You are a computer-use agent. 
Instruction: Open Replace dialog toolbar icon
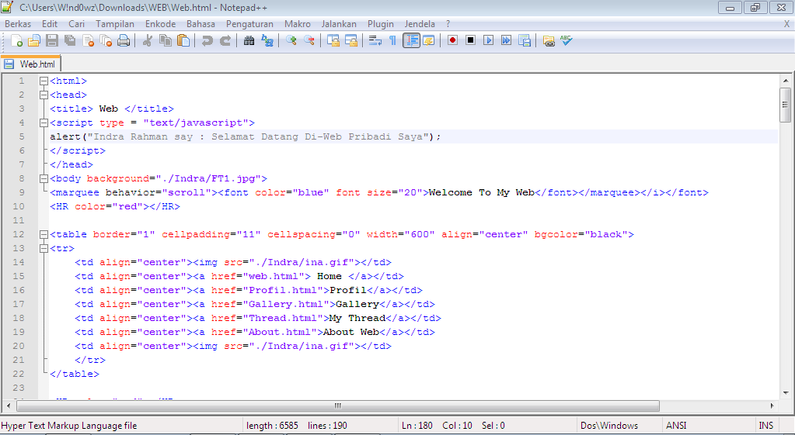point(267,40)
